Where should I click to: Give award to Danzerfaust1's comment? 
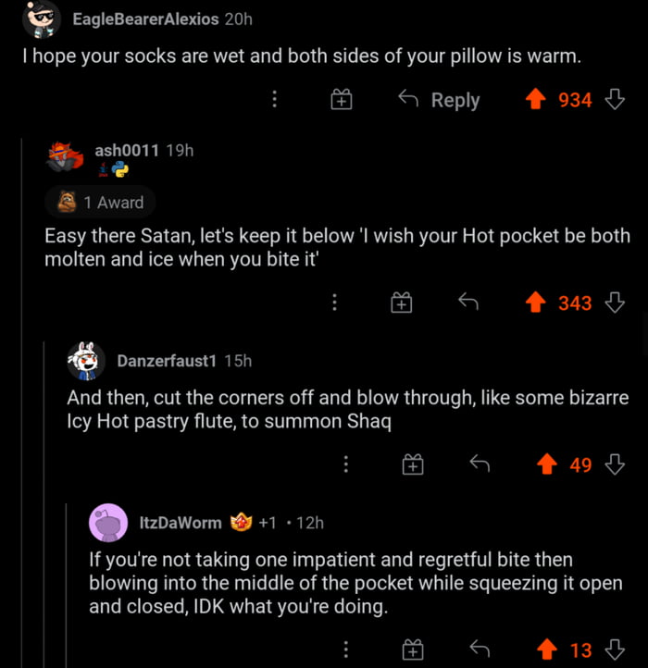(x=412, y=465)
